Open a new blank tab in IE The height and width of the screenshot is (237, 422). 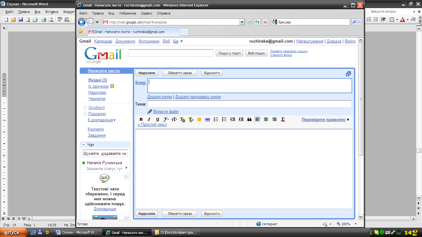184,32
